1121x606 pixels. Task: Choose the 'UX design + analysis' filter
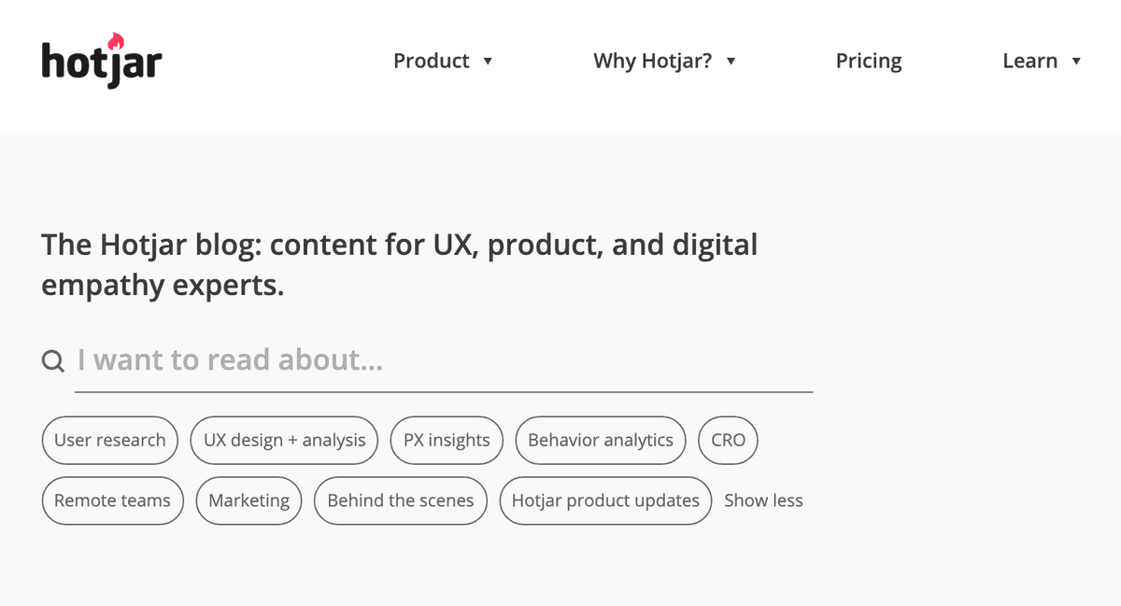(x=283, y=440)
